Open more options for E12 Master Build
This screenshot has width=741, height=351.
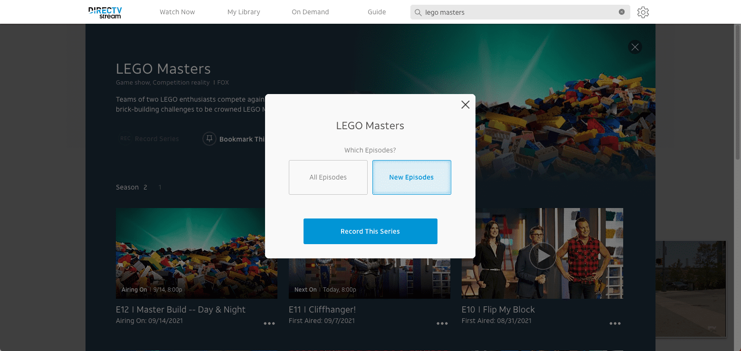[x=269, y=323]
